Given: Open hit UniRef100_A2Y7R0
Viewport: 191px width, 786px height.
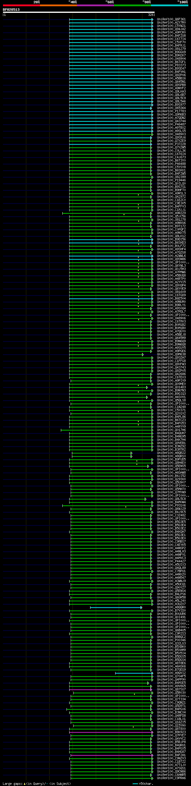Looking at the screenshot, I should (x=171, y=23).
